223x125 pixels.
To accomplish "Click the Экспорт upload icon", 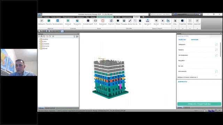I will click(156, 21).
